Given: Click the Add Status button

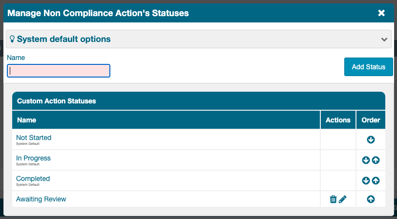Looking at the screenshot, I should coord(368,67).
